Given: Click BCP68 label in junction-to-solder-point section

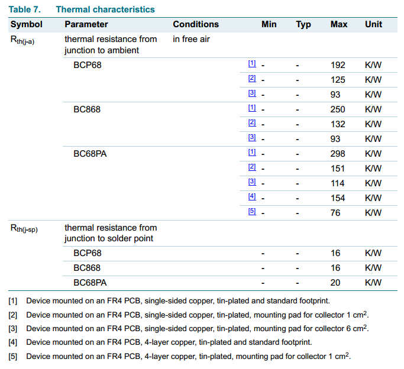Looking at the screenshot, I should (x=88, y=253).
